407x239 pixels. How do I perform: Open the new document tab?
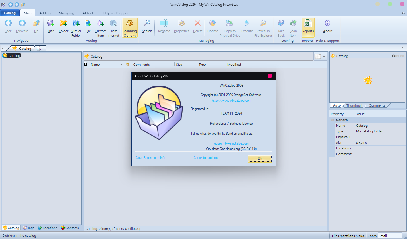40,49
